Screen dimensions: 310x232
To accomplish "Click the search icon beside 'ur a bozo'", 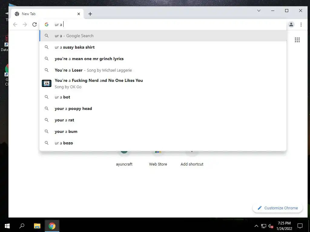I will pyautogui.click(x=46, y=143).
